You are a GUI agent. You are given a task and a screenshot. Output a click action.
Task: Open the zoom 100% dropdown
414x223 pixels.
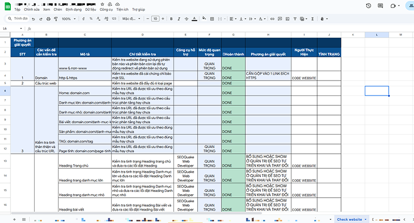(69, 19)
